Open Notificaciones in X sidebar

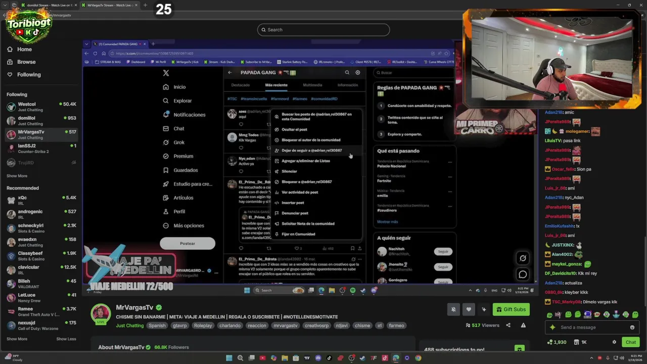184,115
